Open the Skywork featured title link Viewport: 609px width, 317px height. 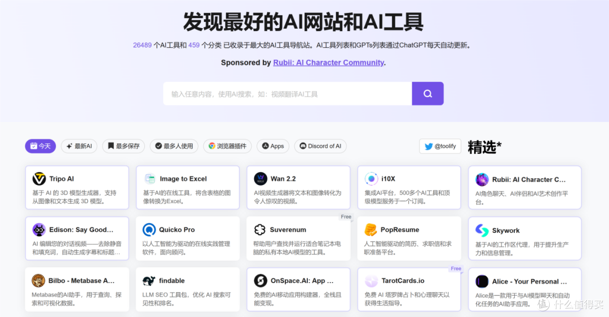coord(506,230)
